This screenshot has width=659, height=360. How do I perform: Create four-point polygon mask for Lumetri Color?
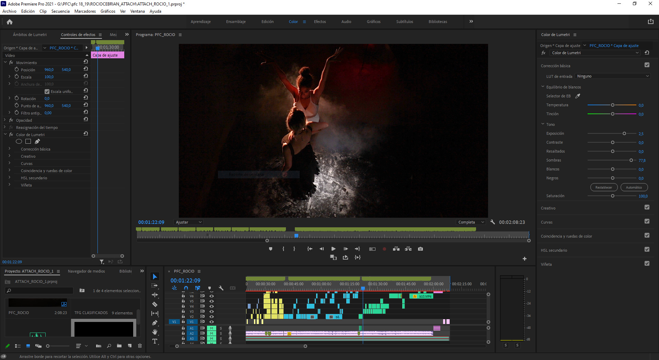(x=28, y=141)
